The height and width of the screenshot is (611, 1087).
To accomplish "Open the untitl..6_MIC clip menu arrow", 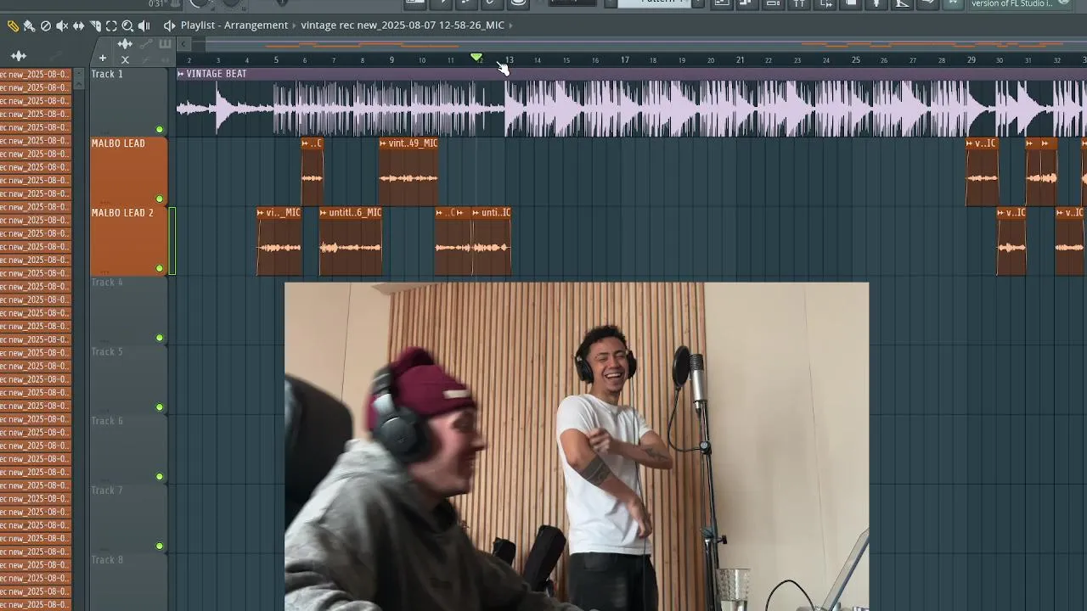I will [324, 213].
